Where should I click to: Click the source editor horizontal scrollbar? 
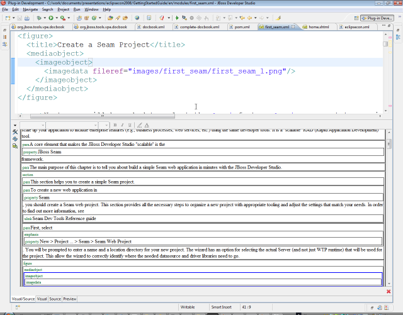(103, 116)
